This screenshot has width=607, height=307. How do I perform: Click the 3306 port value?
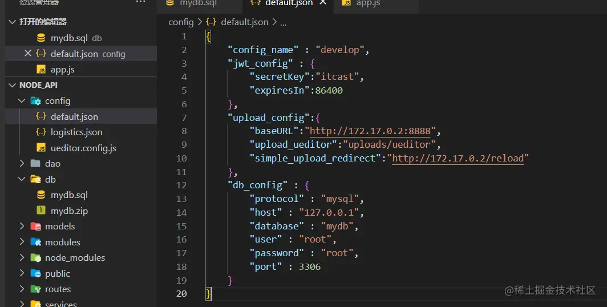point(310,266)
